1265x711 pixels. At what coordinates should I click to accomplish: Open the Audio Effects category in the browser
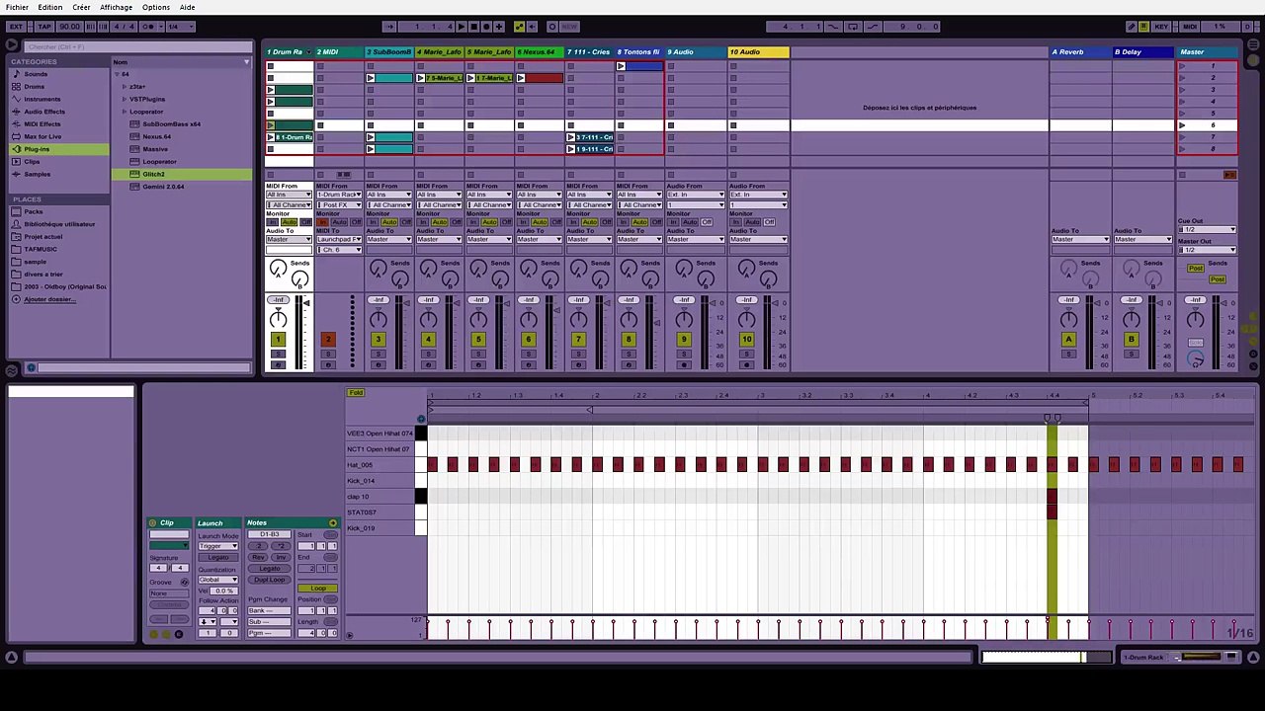pyautogui.click(x=44, y=112)
